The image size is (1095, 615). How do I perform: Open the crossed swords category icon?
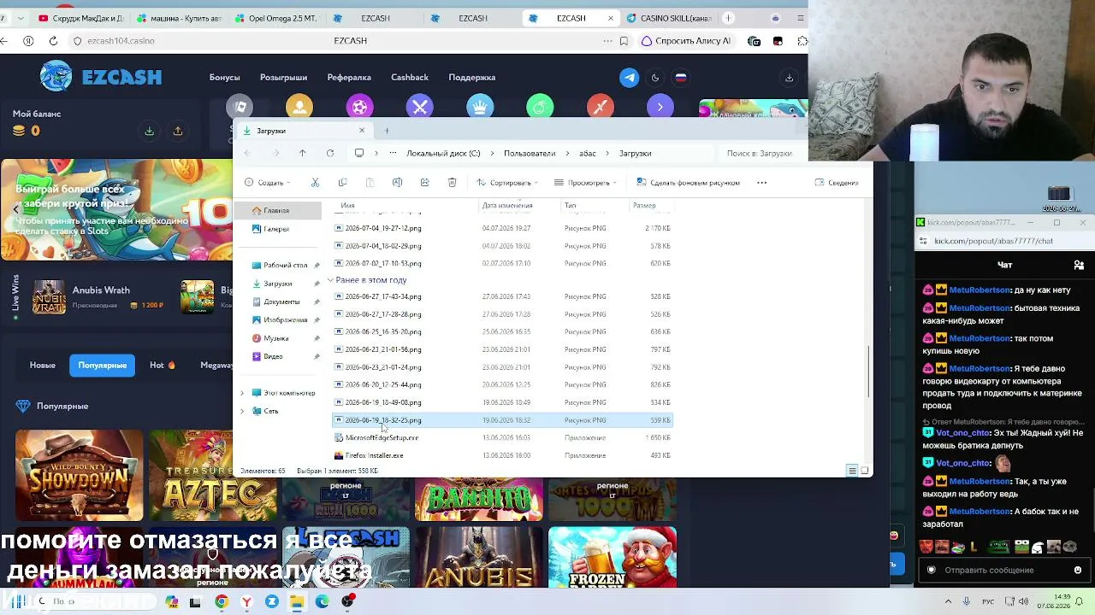(x=420, y=107)
